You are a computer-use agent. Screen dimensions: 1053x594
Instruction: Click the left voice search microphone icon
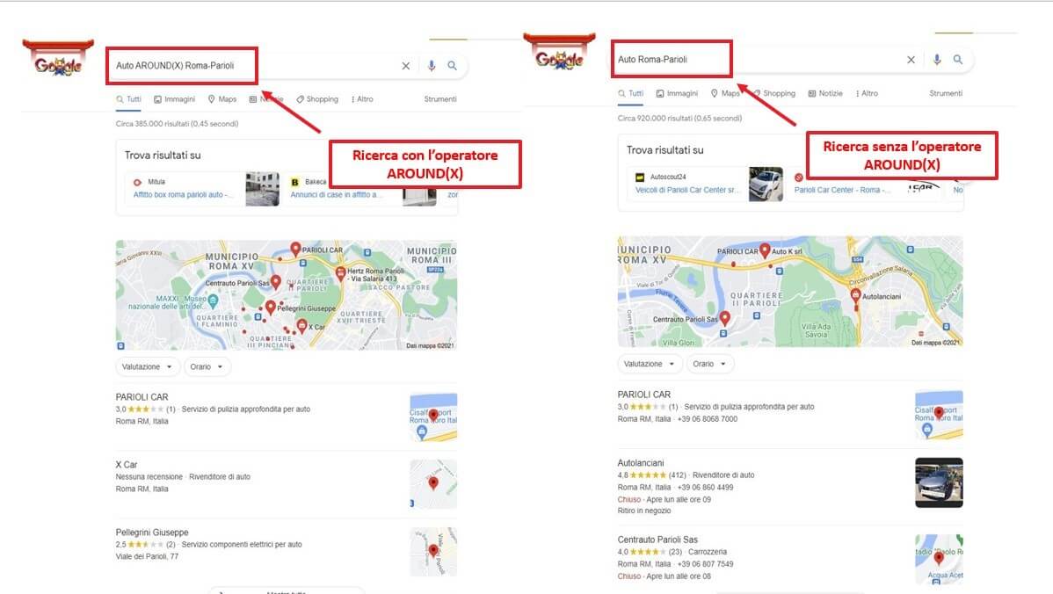[x=432, y=65]
